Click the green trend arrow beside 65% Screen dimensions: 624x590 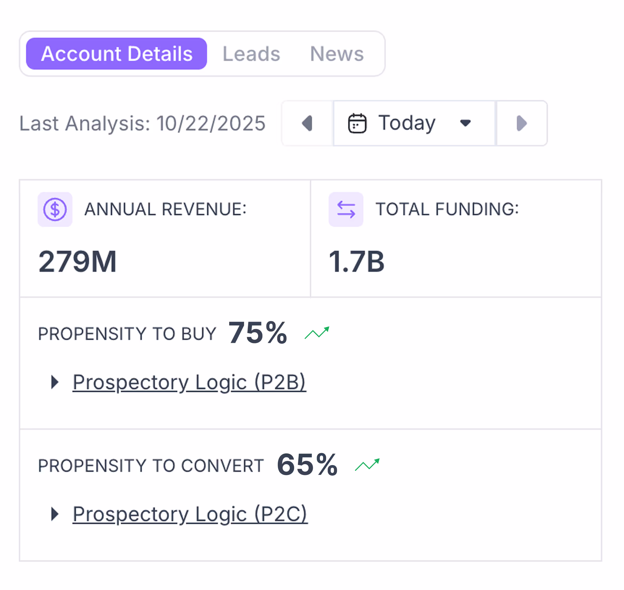(x=367, y=464)
